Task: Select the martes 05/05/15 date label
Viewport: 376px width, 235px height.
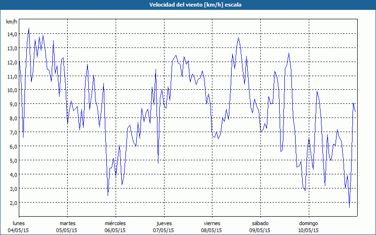Action: pyautogui.click(x=67, y=227)
